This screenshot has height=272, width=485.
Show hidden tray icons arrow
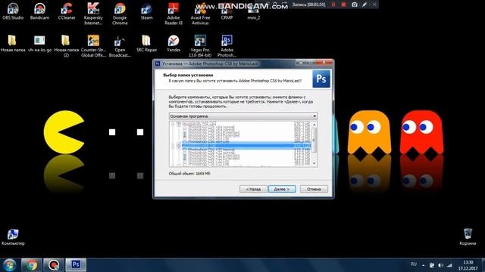423,265
